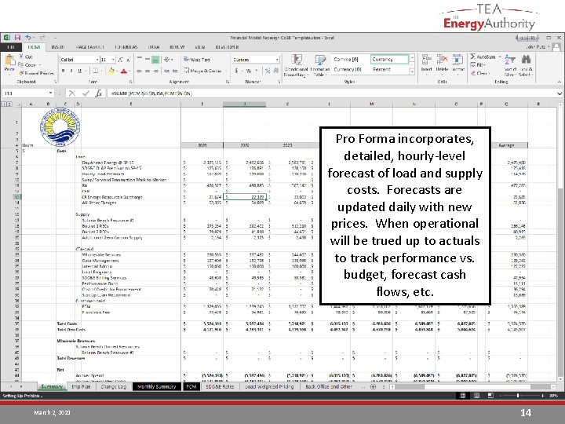The image size is (565, 424).
Task: Open the SDG&E Rates sheet tab
Action: (220, 386)
